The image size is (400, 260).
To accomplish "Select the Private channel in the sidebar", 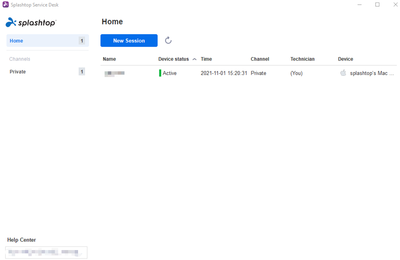I will click(18, 72).
